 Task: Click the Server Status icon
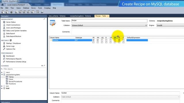point(4,22)
